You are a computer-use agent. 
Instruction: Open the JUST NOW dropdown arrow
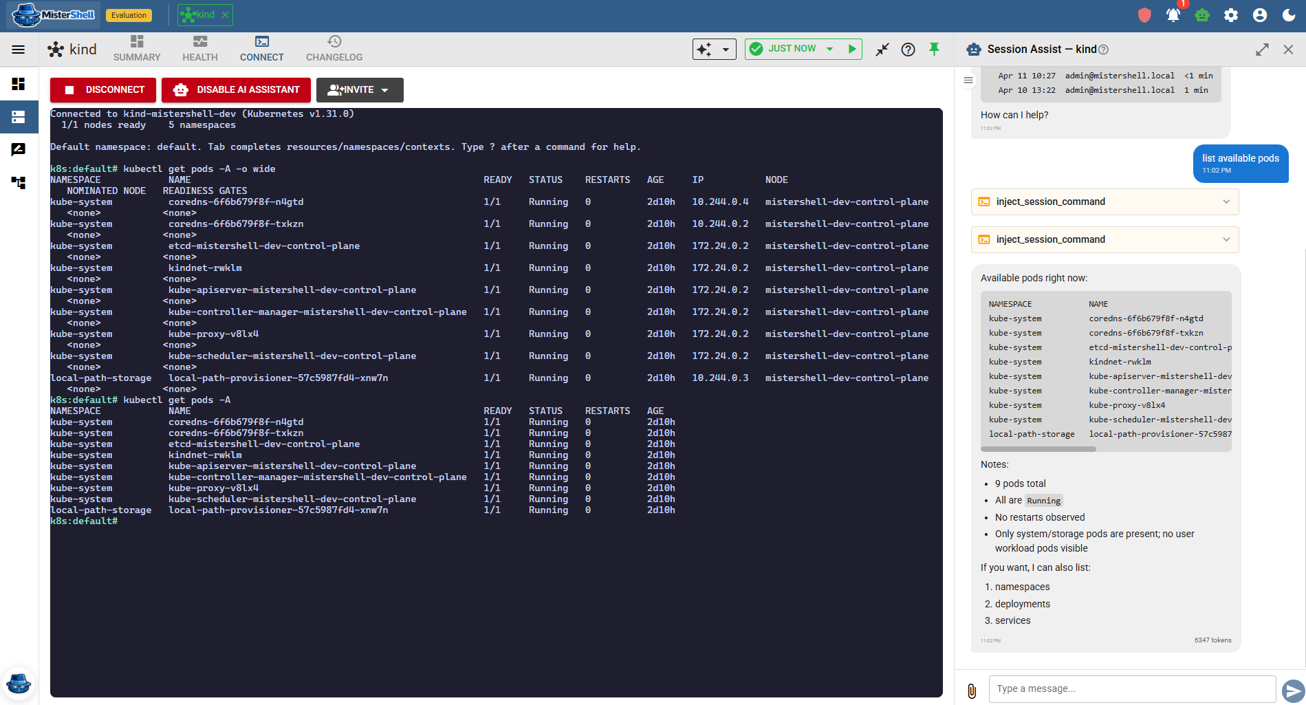[x=830, y=49]
